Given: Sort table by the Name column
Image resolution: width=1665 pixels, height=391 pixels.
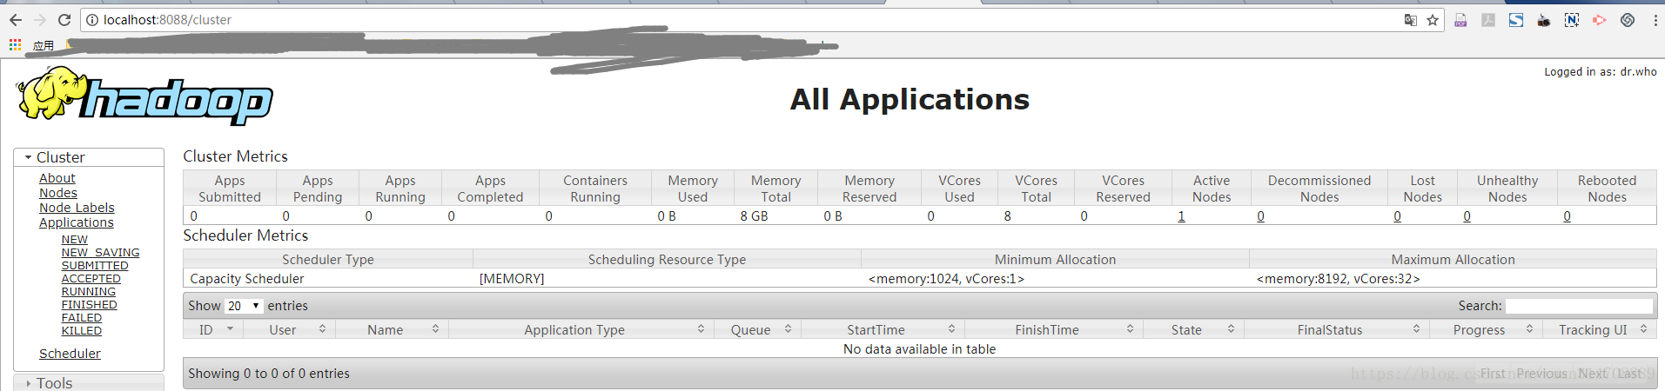Looking at the screenshot, I should coord(393,329).
